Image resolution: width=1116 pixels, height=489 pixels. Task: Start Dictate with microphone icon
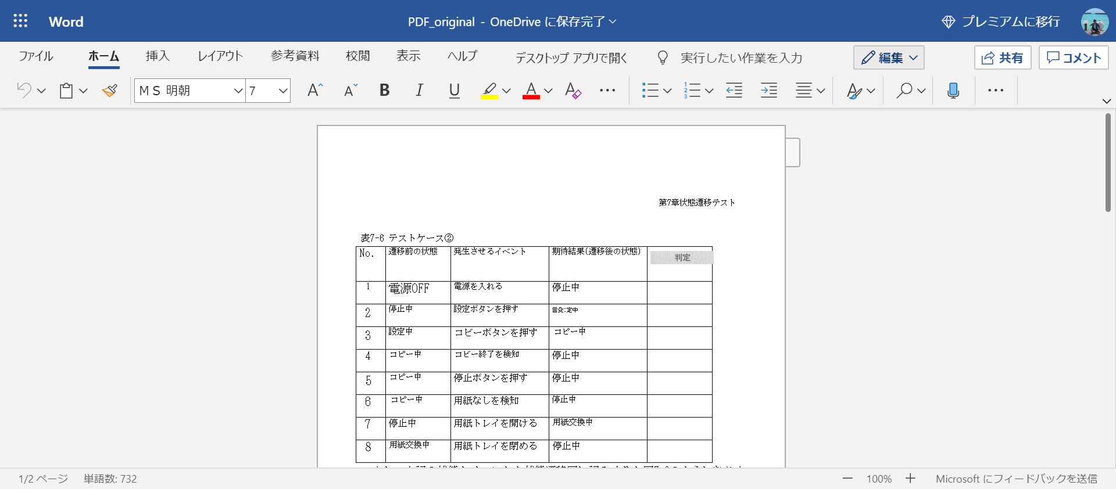click(953, 90)
